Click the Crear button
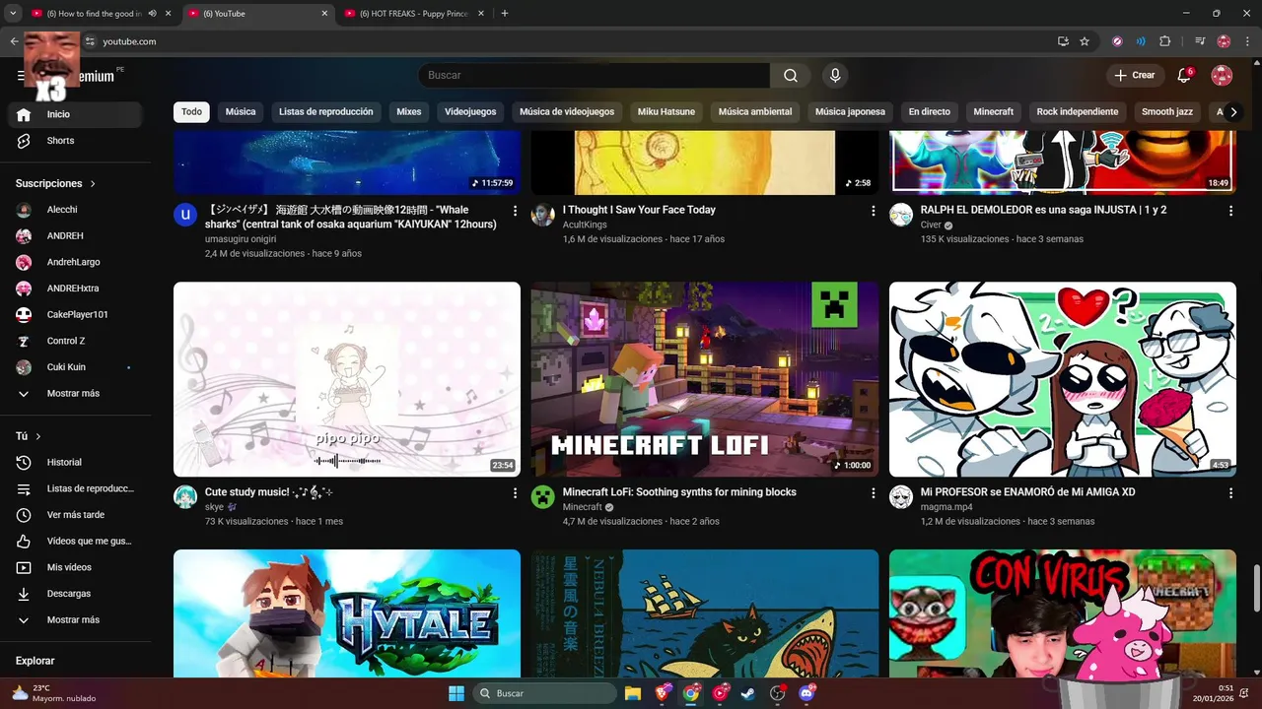1262x709 pixels. click(x=1135, y=76)
